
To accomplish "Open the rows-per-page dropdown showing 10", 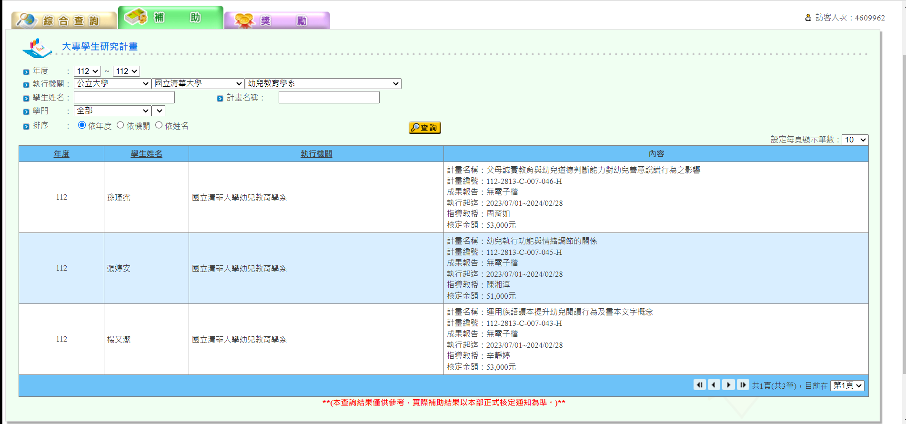I will (855, 140).
